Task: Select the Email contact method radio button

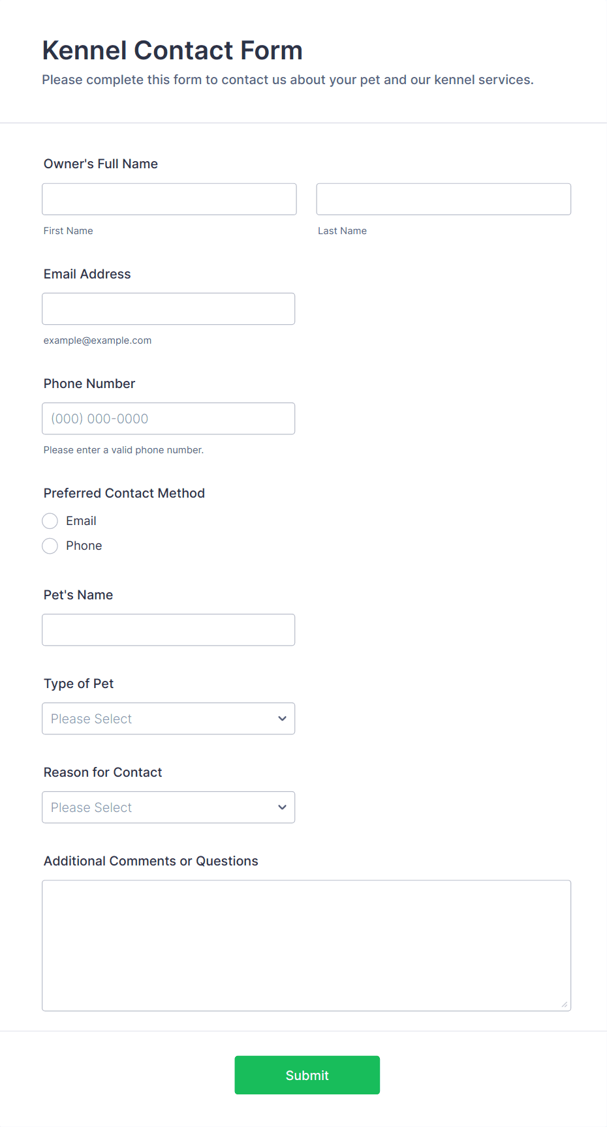Action: pos(50,521)
